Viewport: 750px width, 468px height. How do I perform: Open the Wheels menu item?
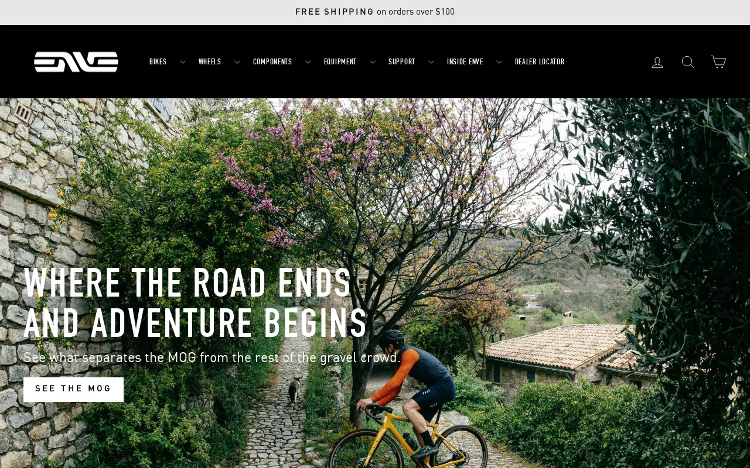pos(210,62)
